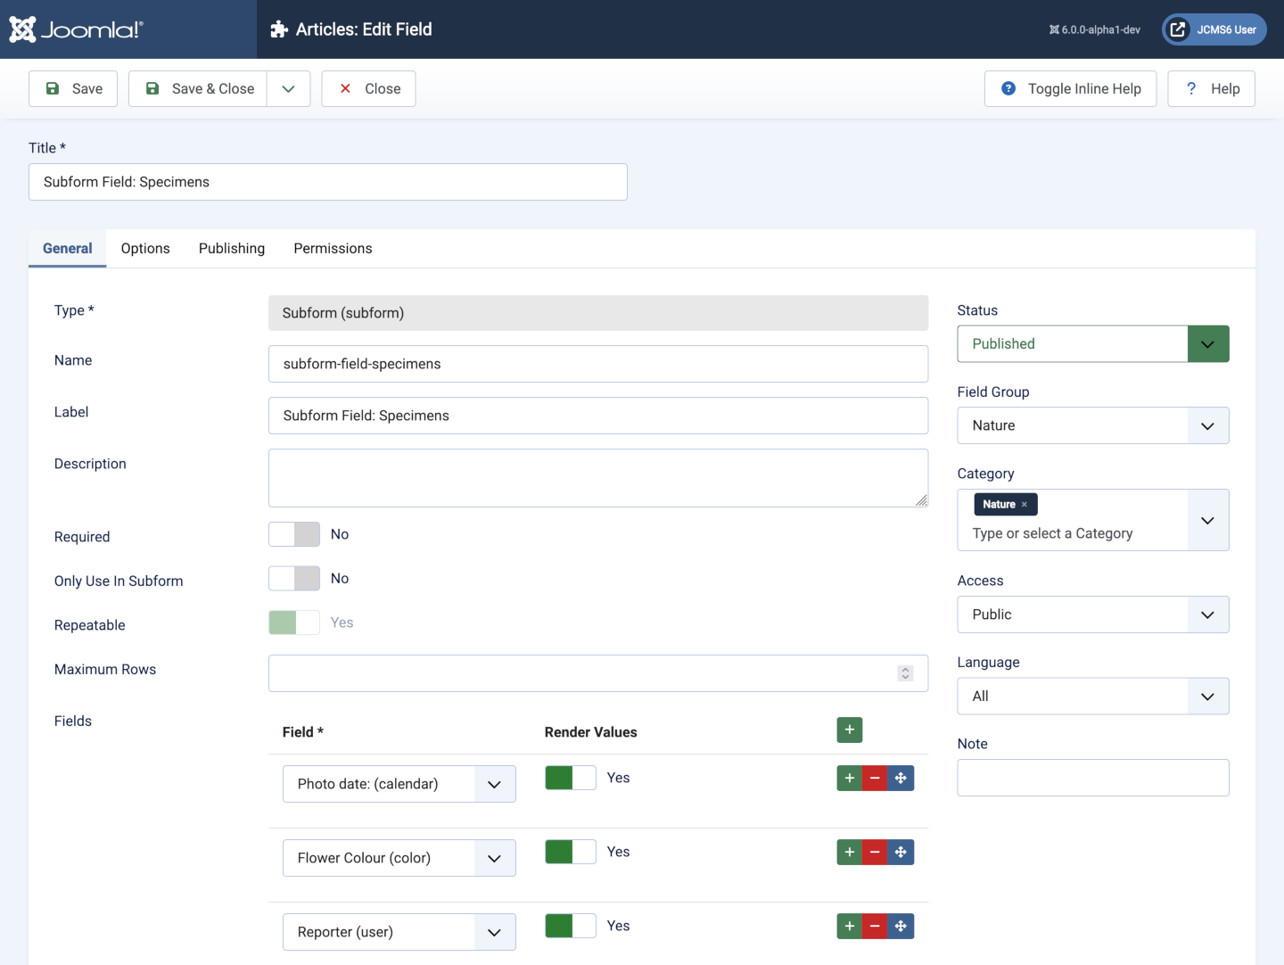
Task: Switch to the Options tab
Action: 145,249
